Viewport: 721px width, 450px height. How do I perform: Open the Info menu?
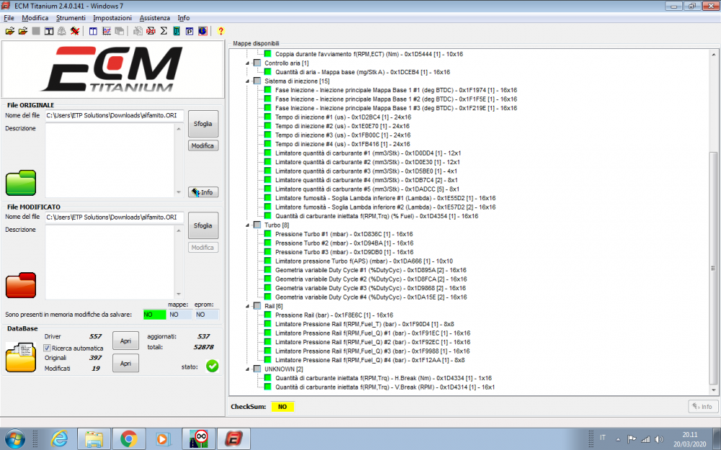click(x=183, y=18)
